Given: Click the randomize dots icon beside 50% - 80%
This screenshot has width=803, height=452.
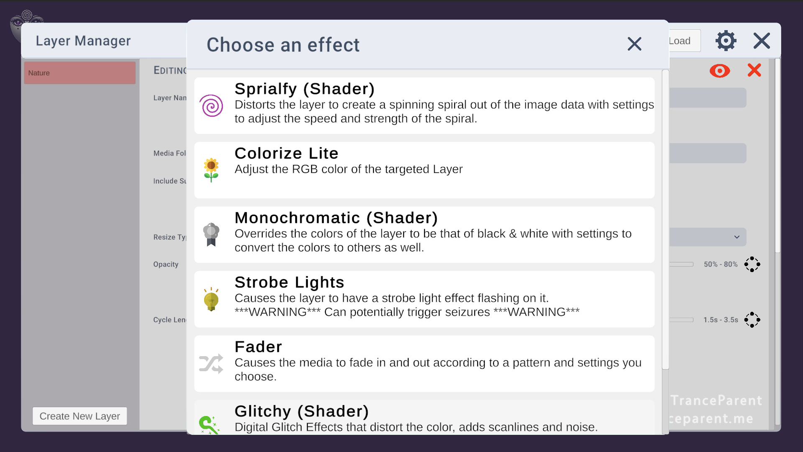Looking at the screenshot, I should tap(752, 264).
